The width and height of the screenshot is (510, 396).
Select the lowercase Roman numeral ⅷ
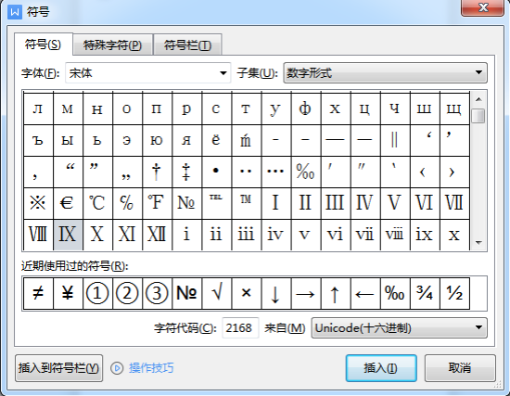coord(395,235)
